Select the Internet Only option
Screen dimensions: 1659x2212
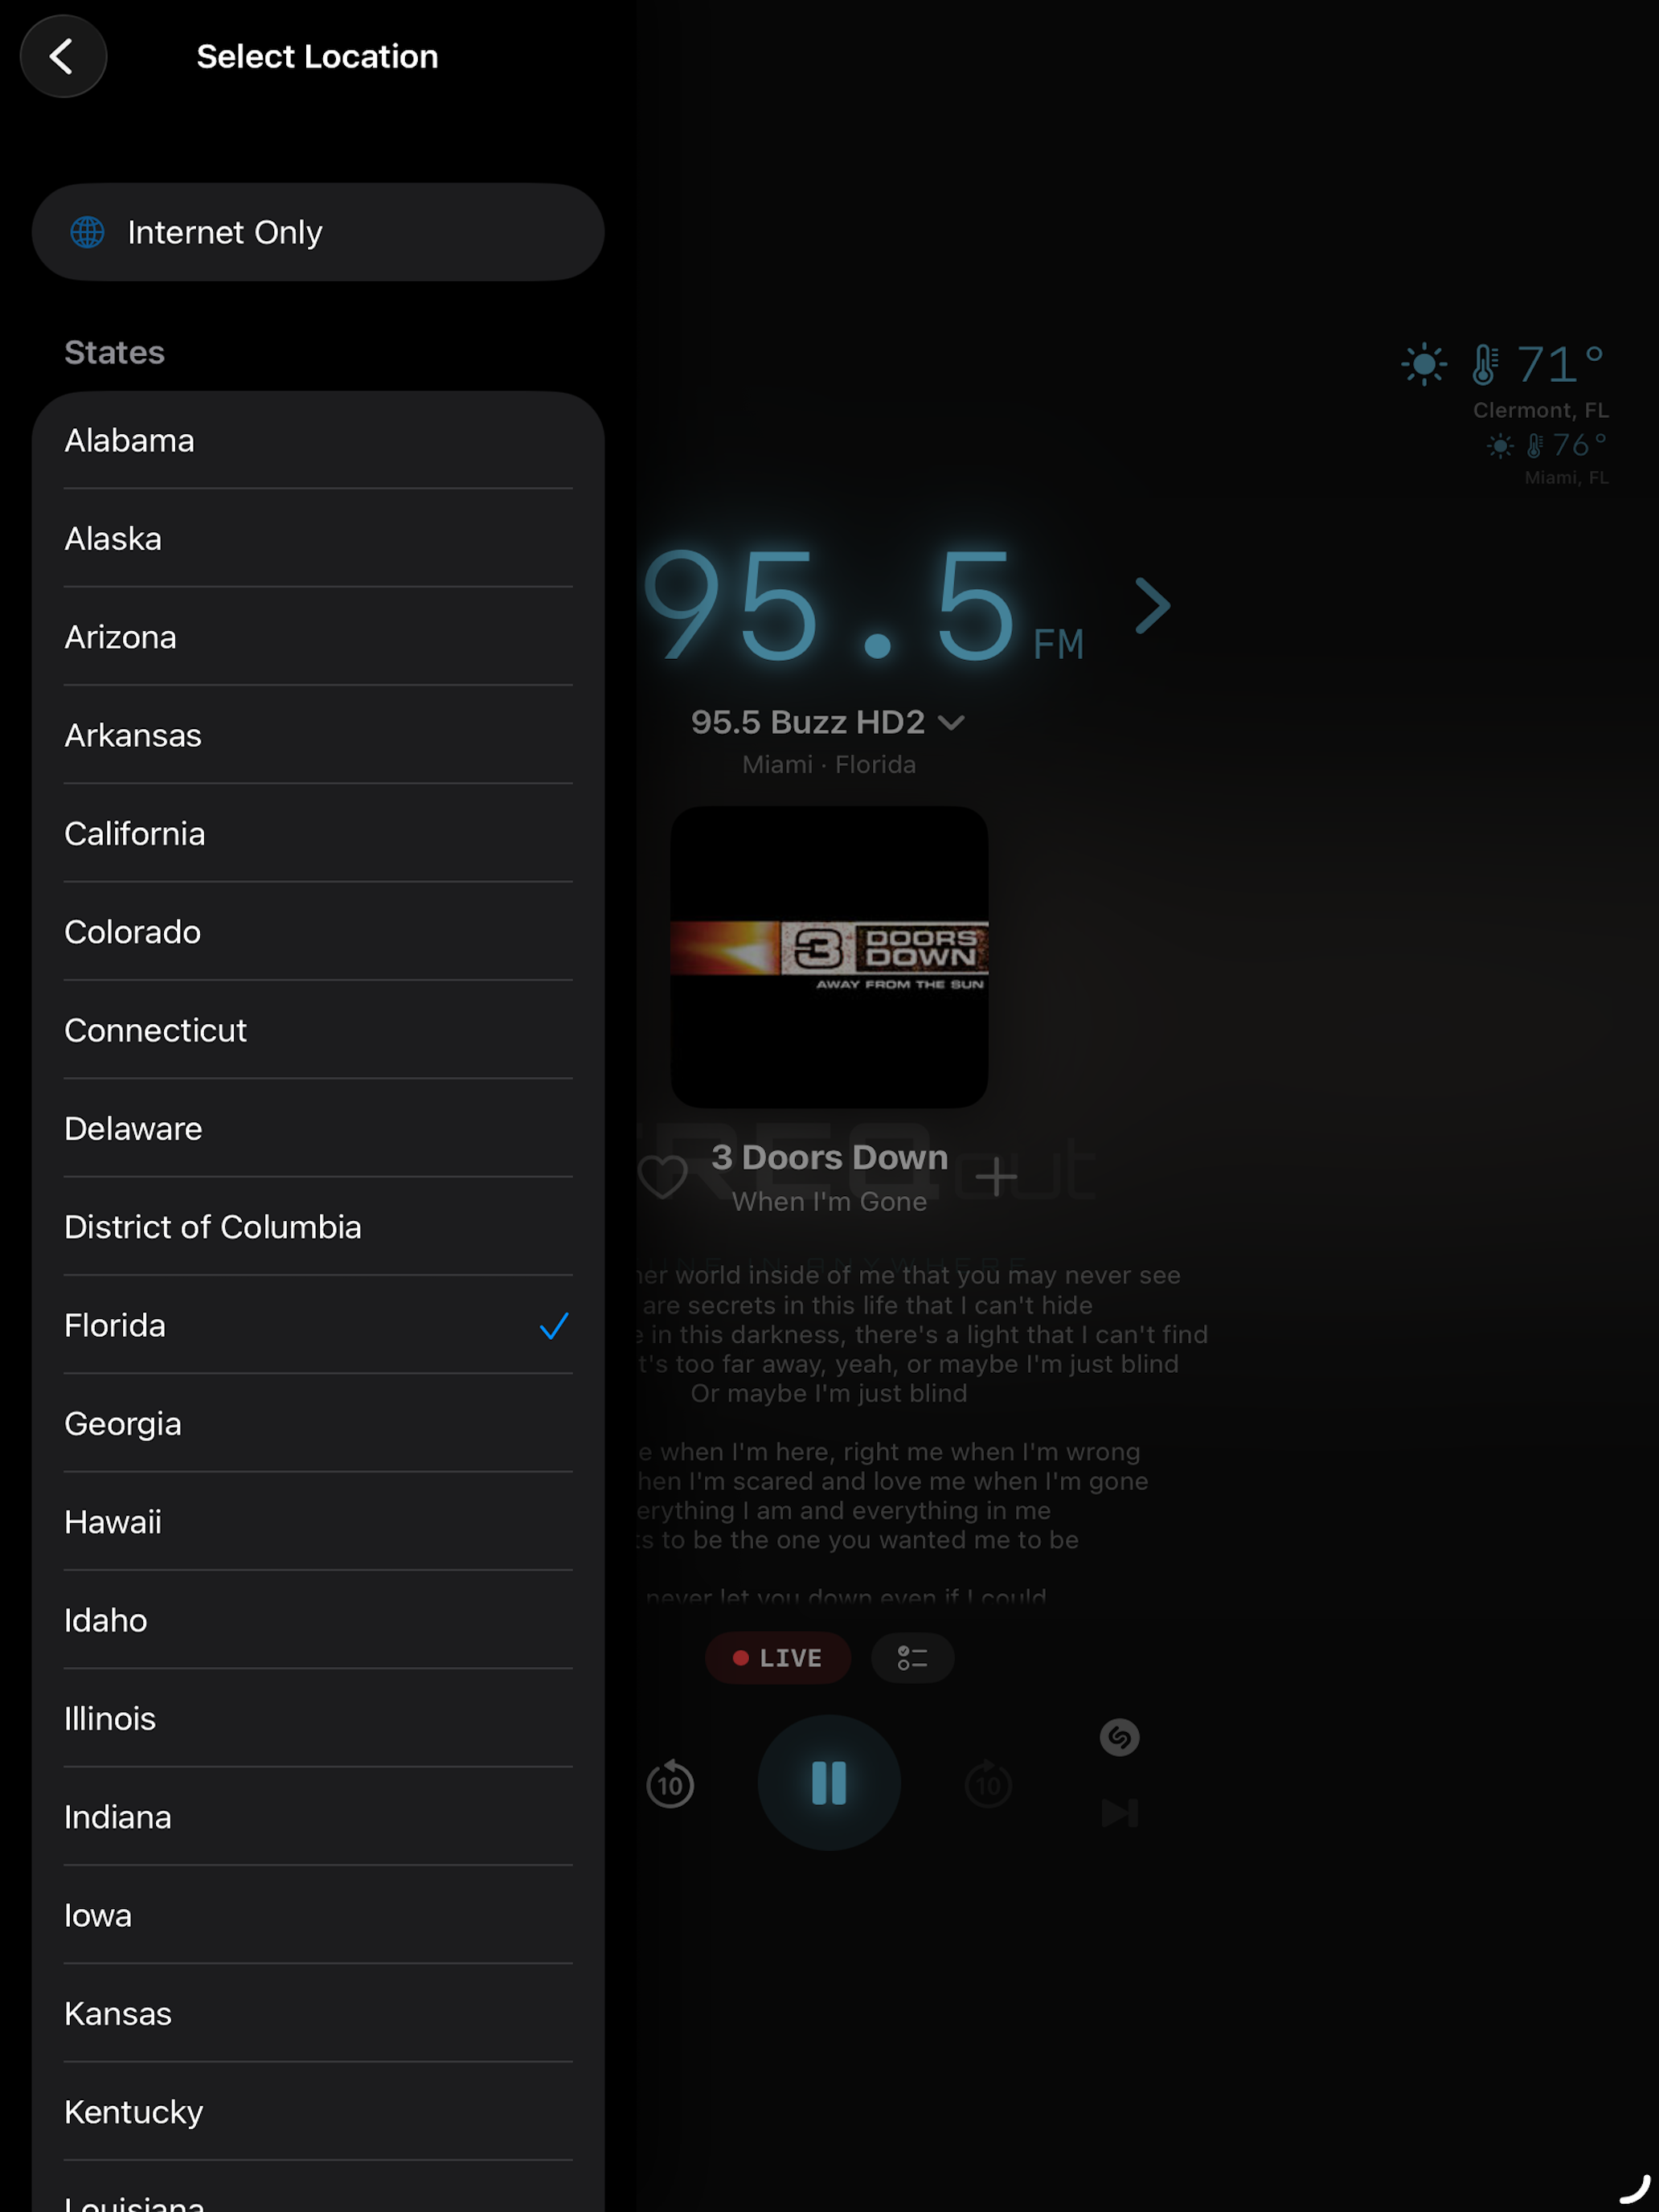318,232
